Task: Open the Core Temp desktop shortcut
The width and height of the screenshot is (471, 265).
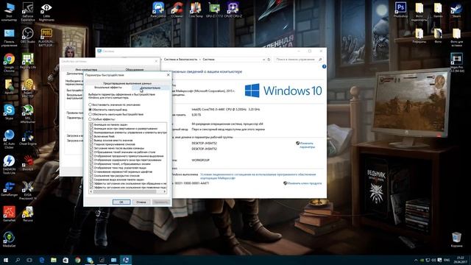Action: point(196,10)
